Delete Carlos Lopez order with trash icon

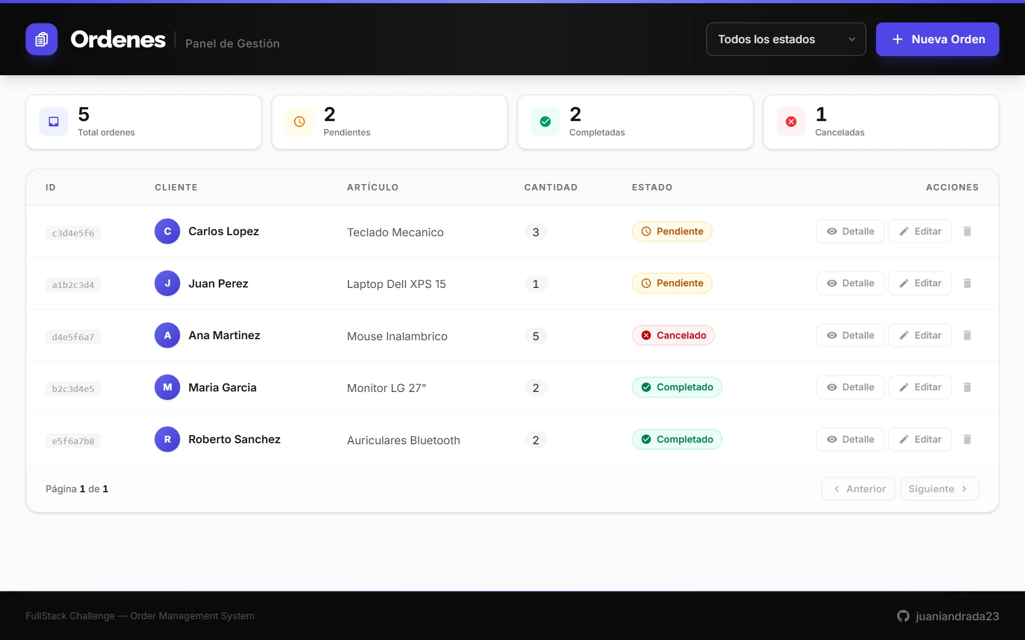pyautogui.click(x=967, y=231)
